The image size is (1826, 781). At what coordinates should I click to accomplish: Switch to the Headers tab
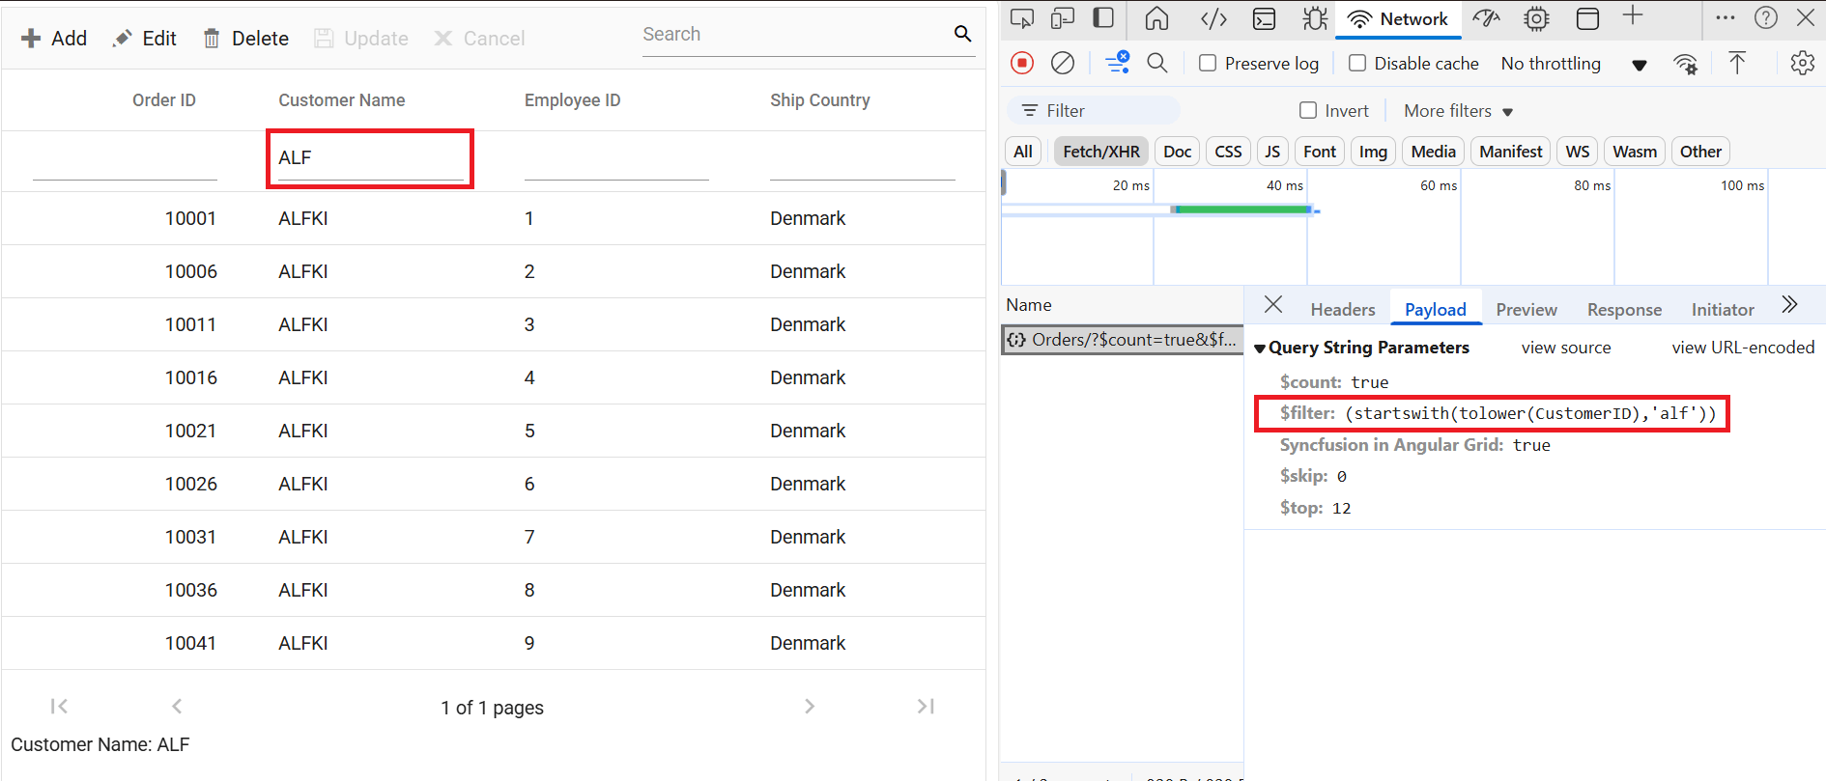click(x=1343, y=309)
